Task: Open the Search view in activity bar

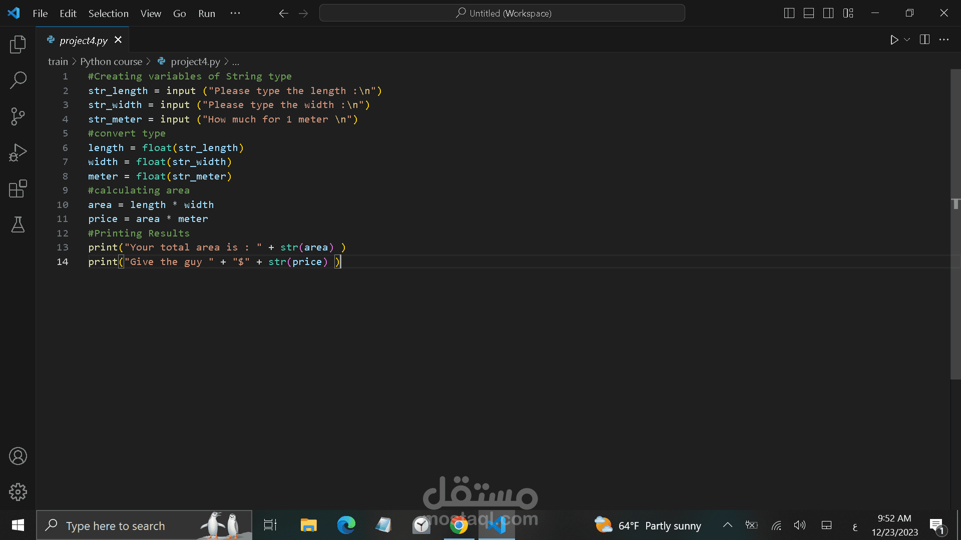Action: [18, 80]
